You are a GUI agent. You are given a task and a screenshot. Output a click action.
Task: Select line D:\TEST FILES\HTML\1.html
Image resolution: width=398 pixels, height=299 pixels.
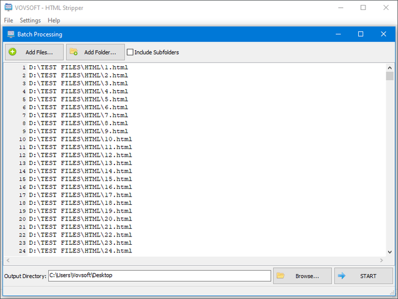click(78, 68)
